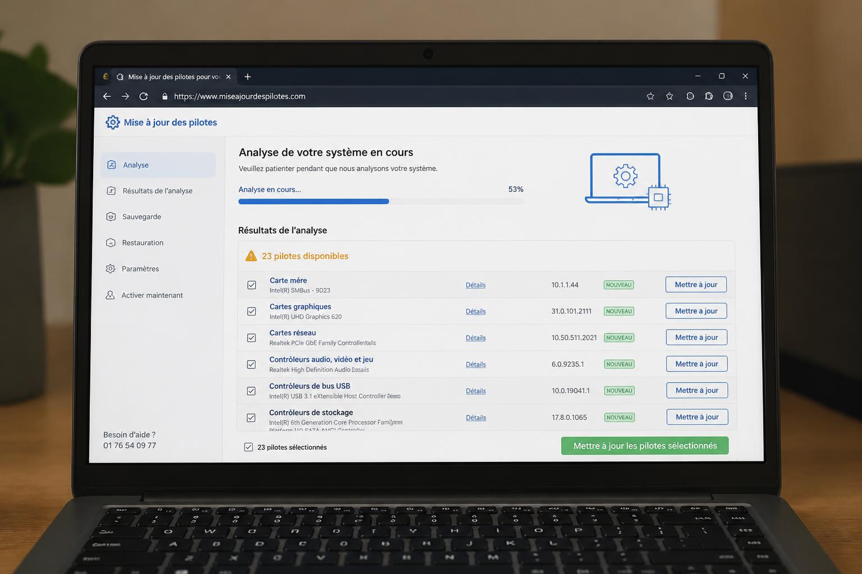Click the 53% progress value
The image size is (862, 574).
pyautogui.click(x=516, y=189)
